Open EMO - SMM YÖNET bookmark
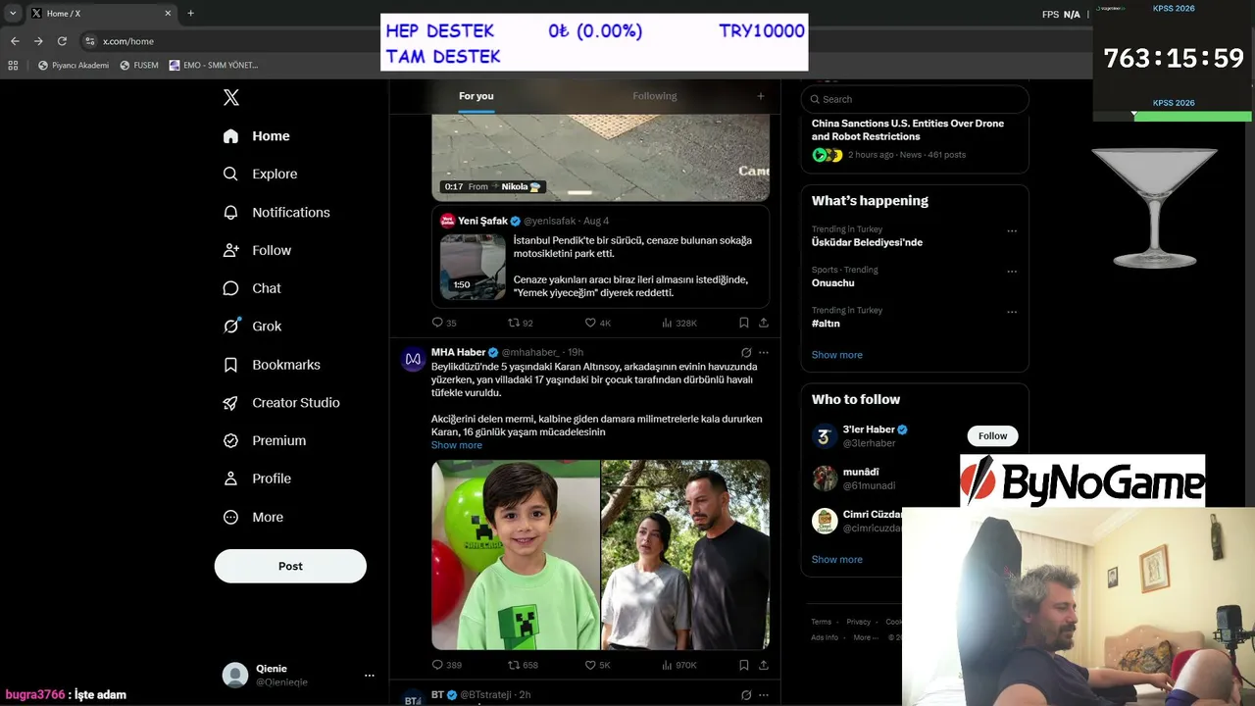The height and width of the screenshot is (706, 1255). (214, 66)
